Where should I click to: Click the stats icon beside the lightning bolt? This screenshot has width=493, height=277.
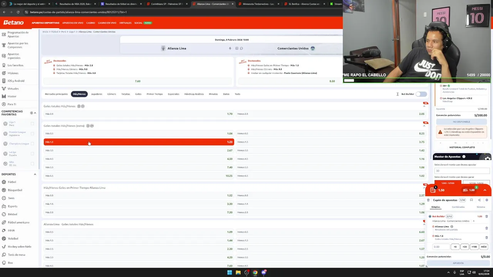pos(236,48)
